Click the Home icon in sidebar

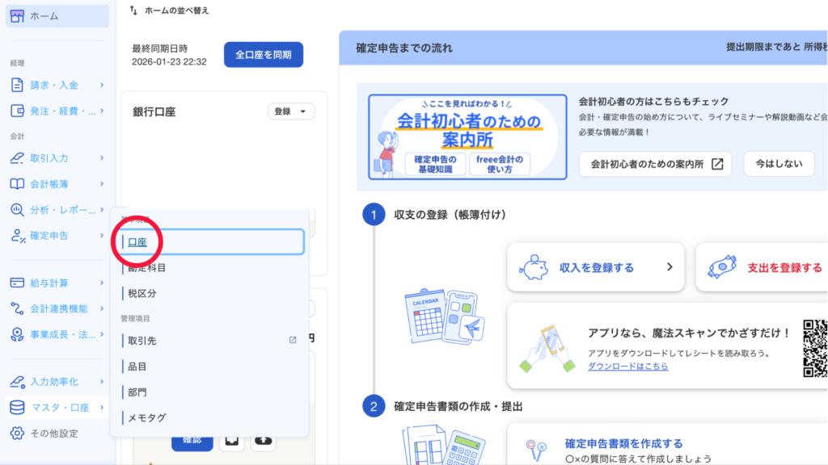pos(18,16)
